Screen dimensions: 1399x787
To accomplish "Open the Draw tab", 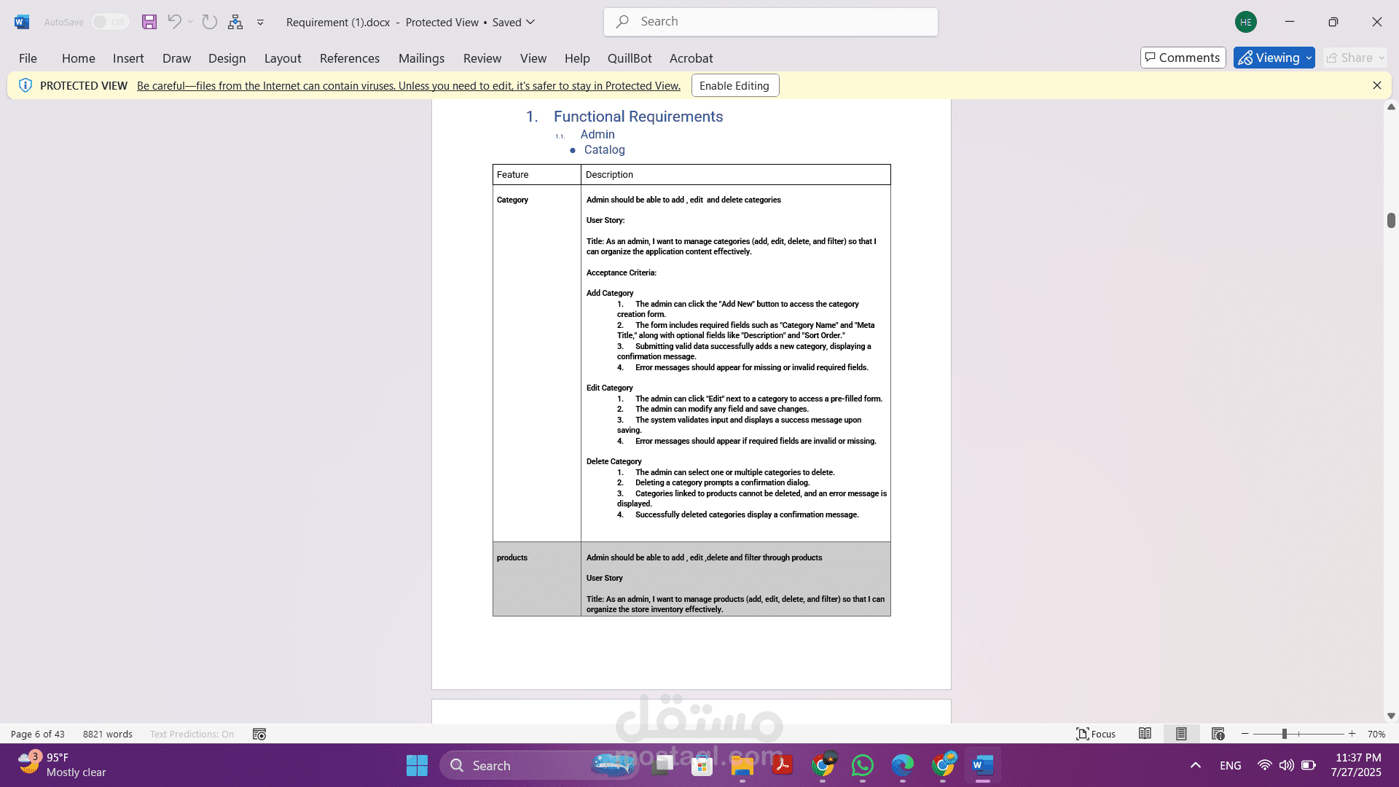I will (176, 58).
